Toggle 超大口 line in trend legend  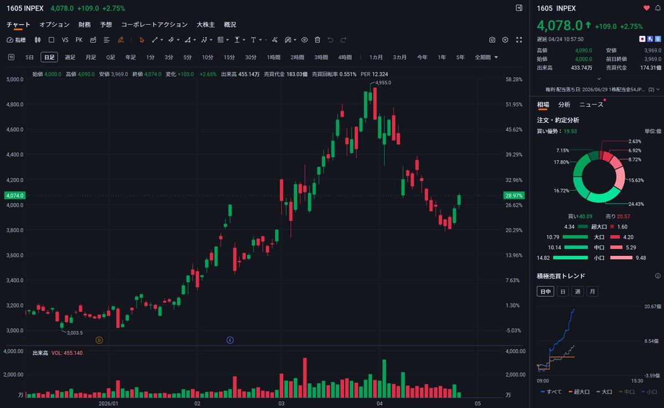579,391
